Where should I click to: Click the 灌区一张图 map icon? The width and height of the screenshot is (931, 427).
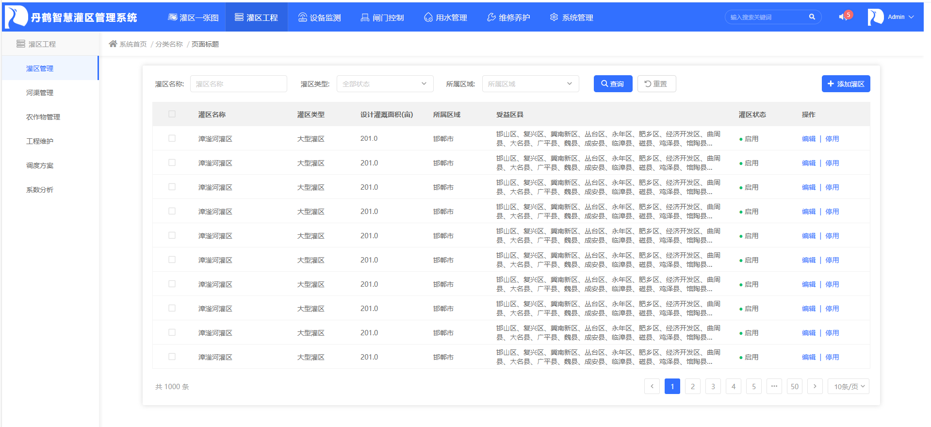click(x=172, y=17)
